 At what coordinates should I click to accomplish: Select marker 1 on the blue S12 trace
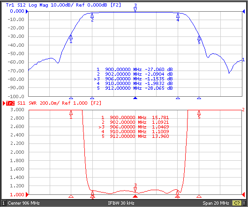[71, 39]
